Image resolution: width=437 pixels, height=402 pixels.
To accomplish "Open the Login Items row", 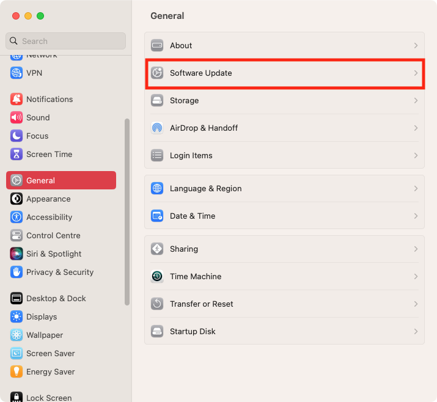I will pyautogui.click(x=284, y=155).
